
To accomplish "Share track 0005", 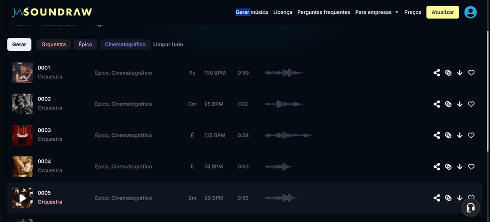I will tap(437, 198).
